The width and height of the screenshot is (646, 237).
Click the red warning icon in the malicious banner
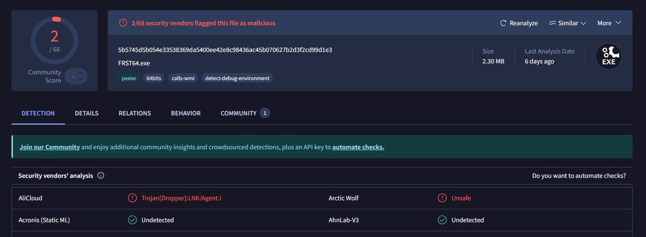coord(123,23)
